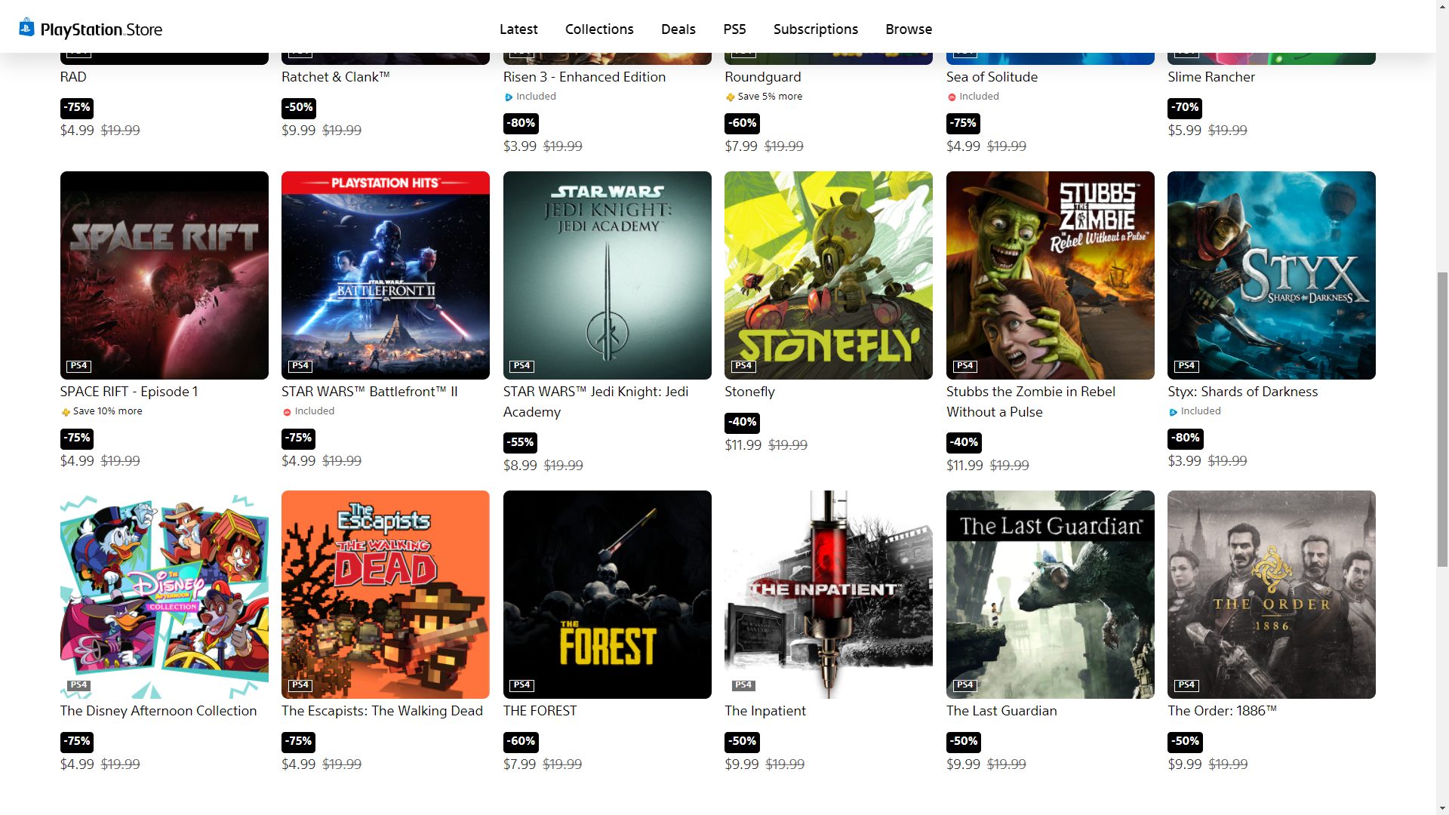Open Stubbs the Zombie title link
This screenshot has height=815, width=1449.
coord(1030,401)
